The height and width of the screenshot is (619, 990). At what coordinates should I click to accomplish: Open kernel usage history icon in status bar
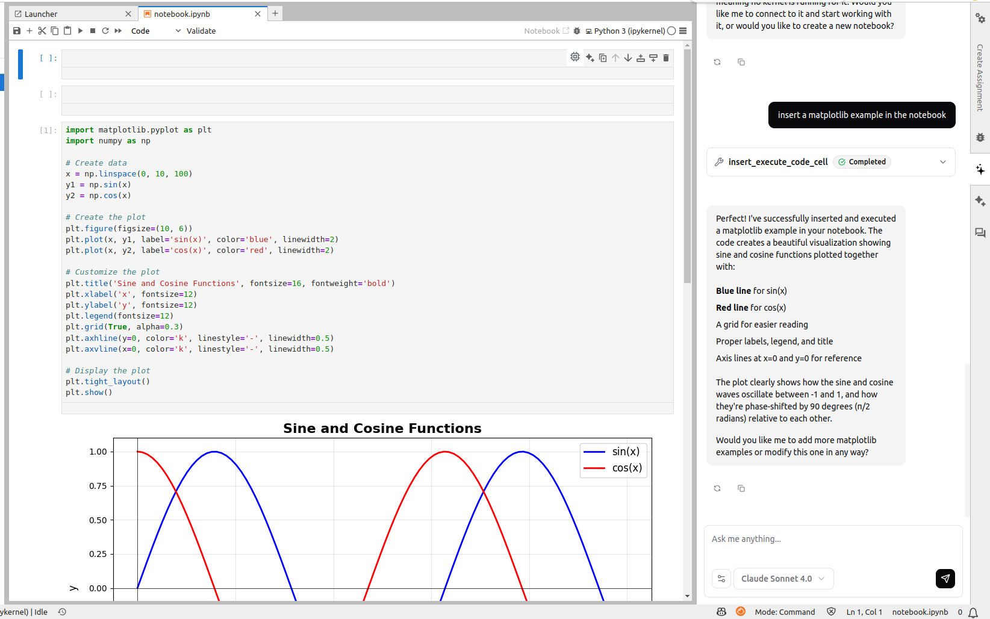pos(62,612)
